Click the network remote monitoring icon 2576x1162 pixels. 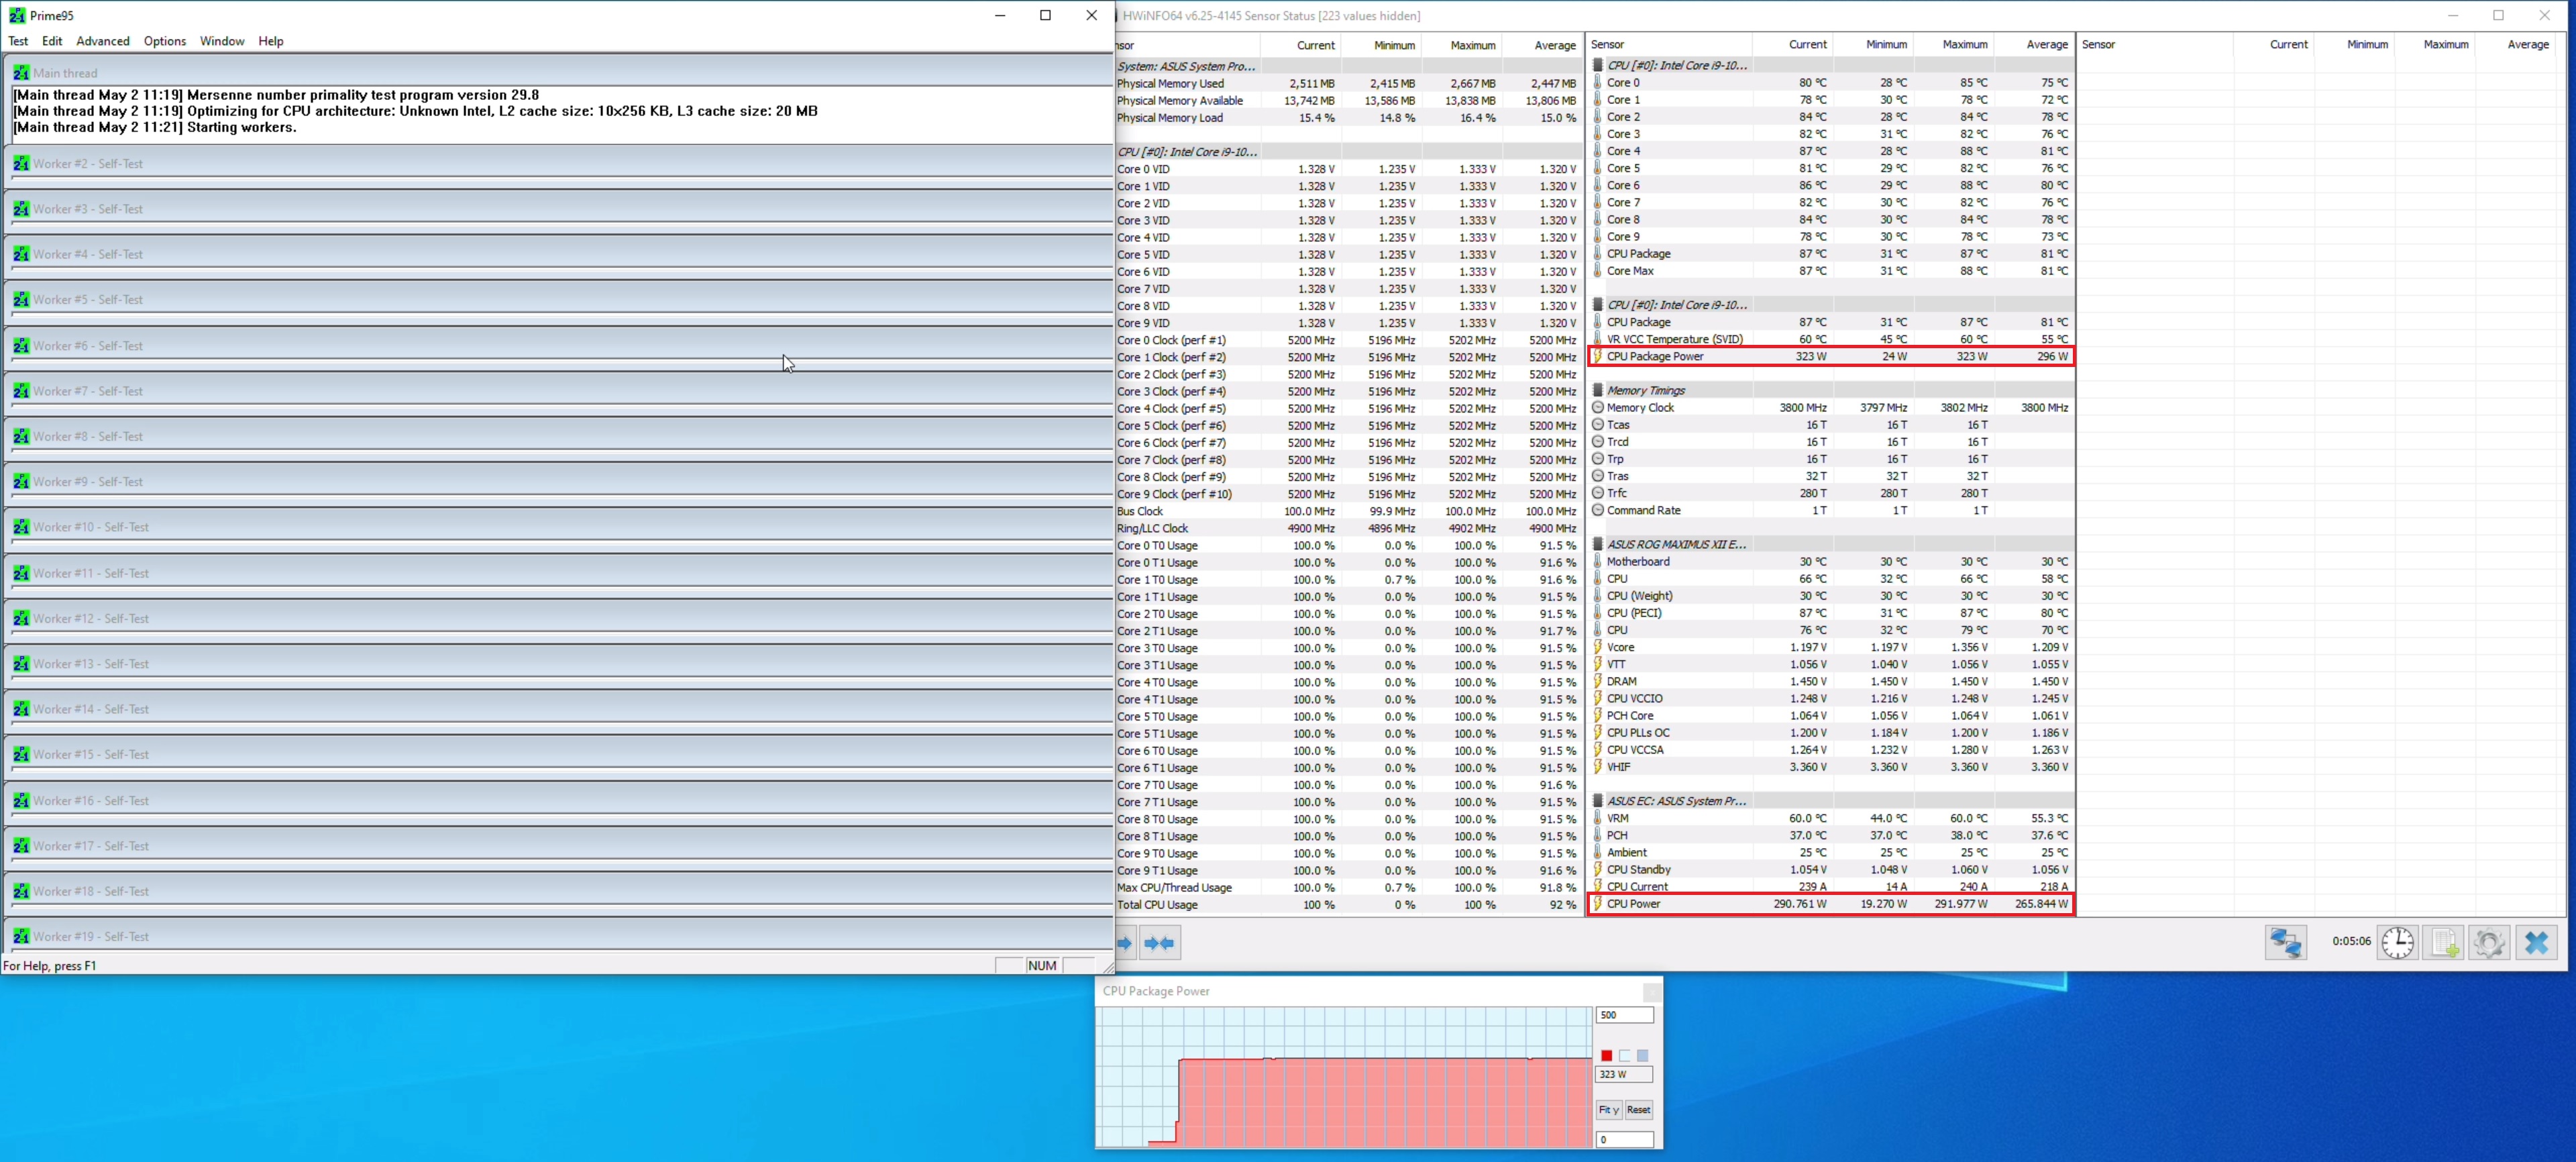click(2286, 942)
